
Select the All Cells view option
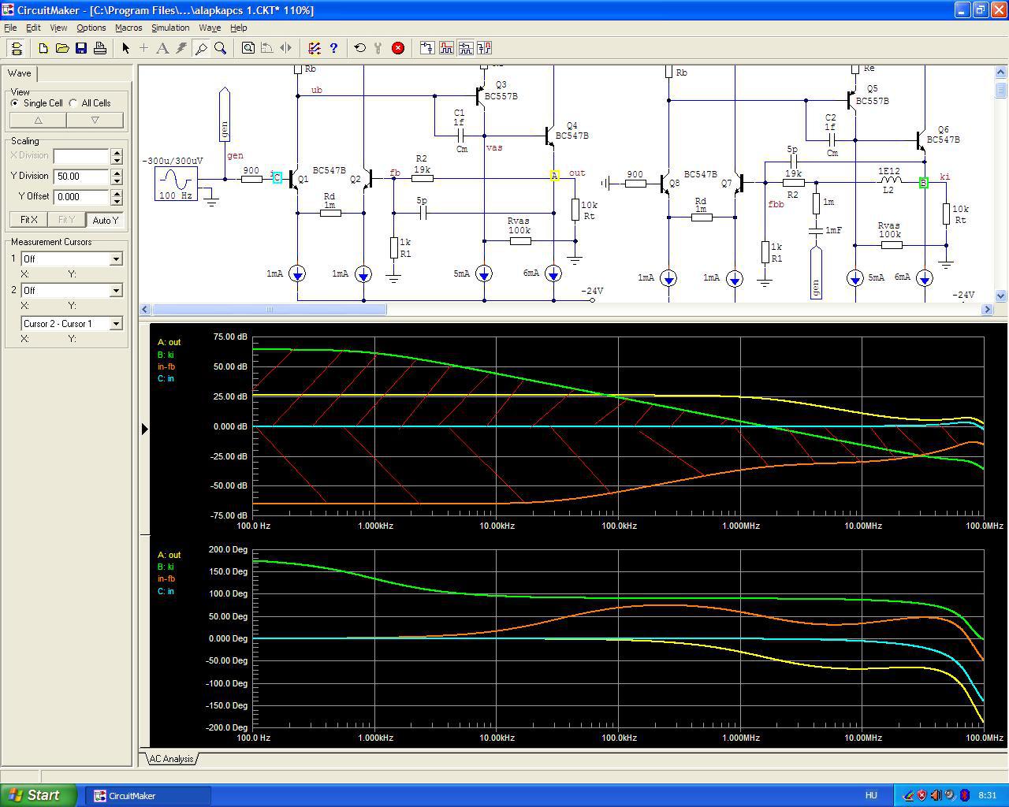pyautogui.click(x=73, y=103)
